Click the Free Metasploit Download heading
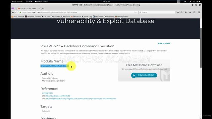 coord(144,65)
